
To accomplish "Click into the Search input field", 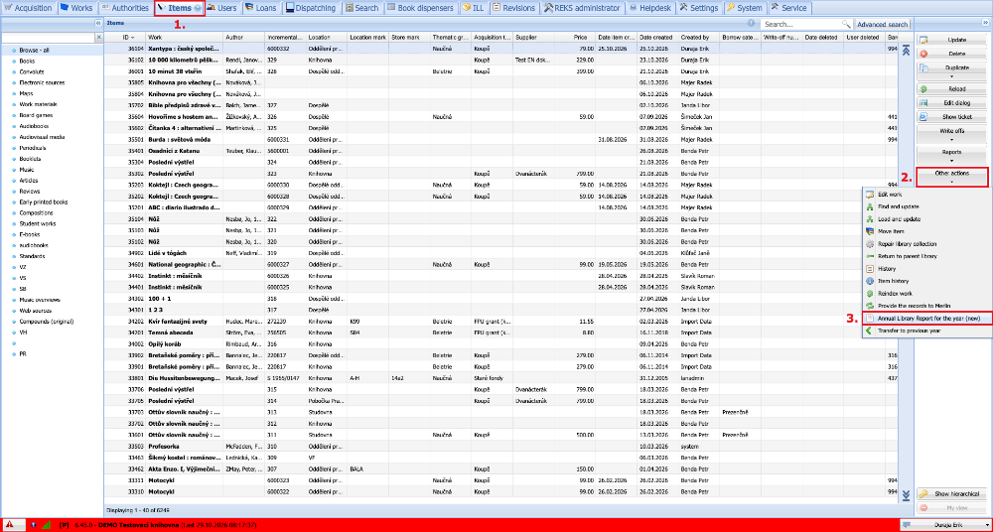I will pyautogui.click(x=801, y=24).
